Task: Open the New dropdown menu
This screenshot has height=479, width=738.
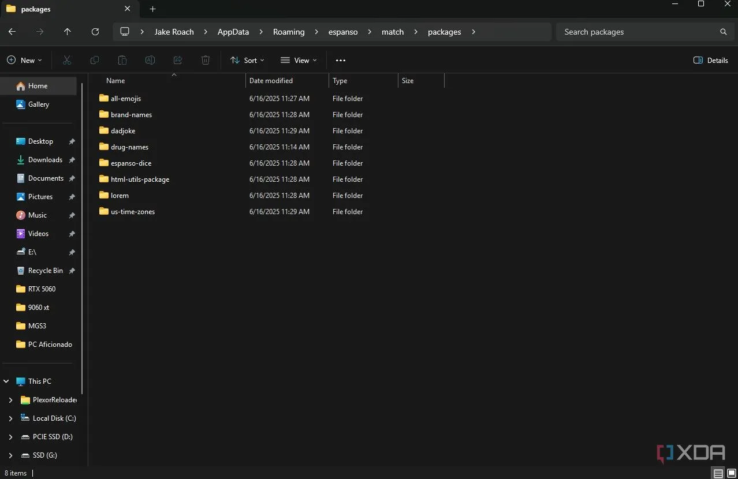Action: (x=24, y=60)
